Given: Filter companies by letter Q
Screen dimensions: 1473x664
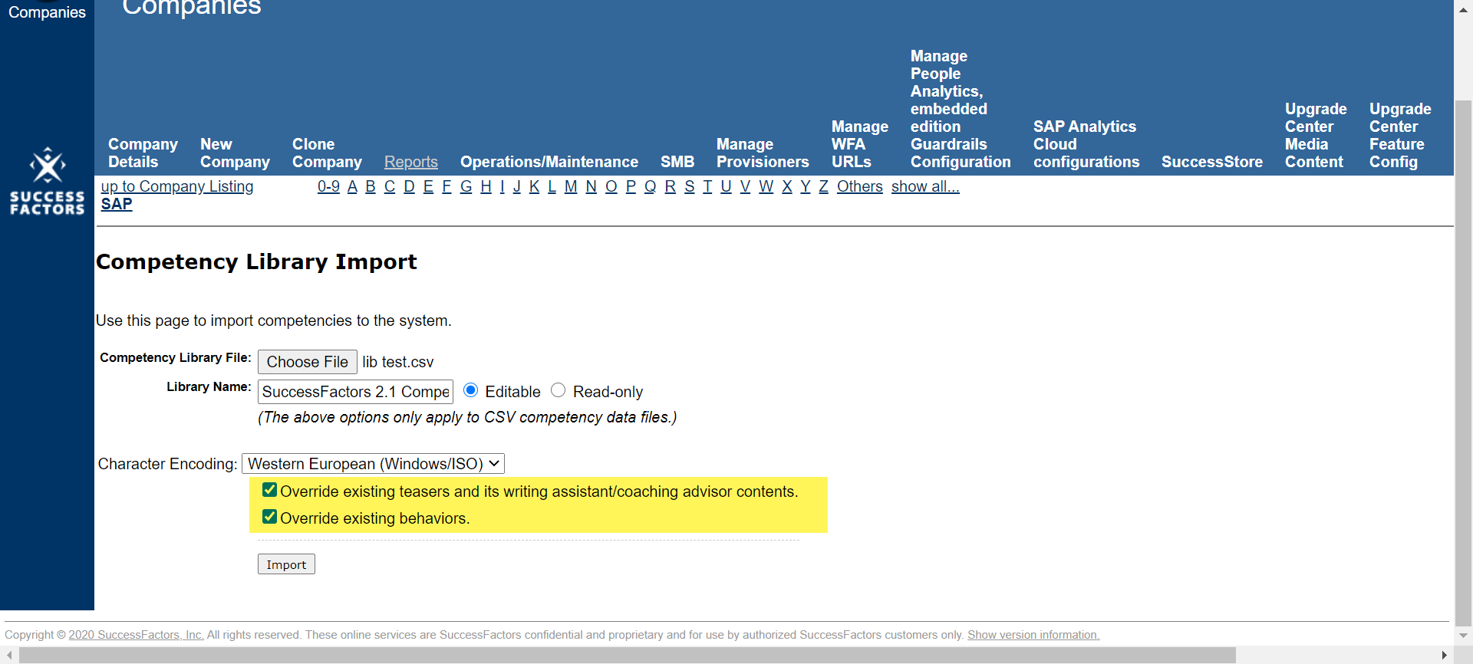Looking at the screenshot, I should tap(650, 186).
